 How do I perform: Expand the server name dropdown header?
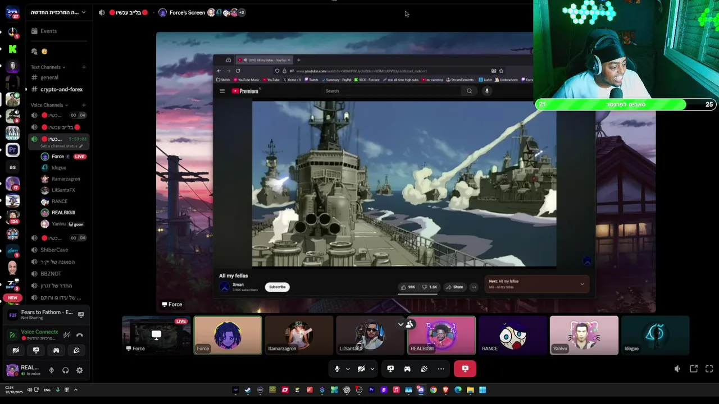[58, 12]
